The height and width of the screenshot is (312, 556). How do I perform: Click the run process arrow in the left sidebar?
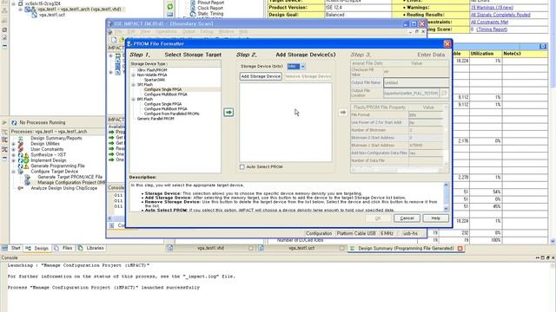tap(4, 123)
